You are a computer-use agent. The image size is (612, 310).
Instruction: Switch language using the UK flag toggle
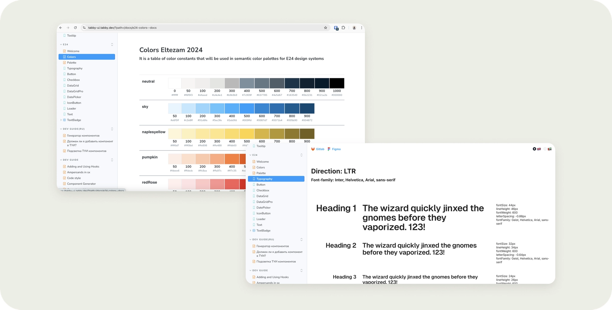coord(539,149)
